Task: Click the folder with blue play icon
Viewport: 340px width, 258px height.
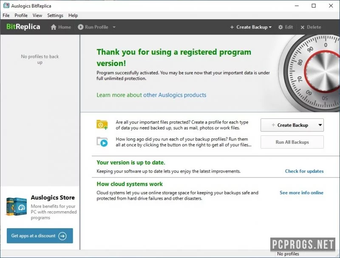Action: 102,142
